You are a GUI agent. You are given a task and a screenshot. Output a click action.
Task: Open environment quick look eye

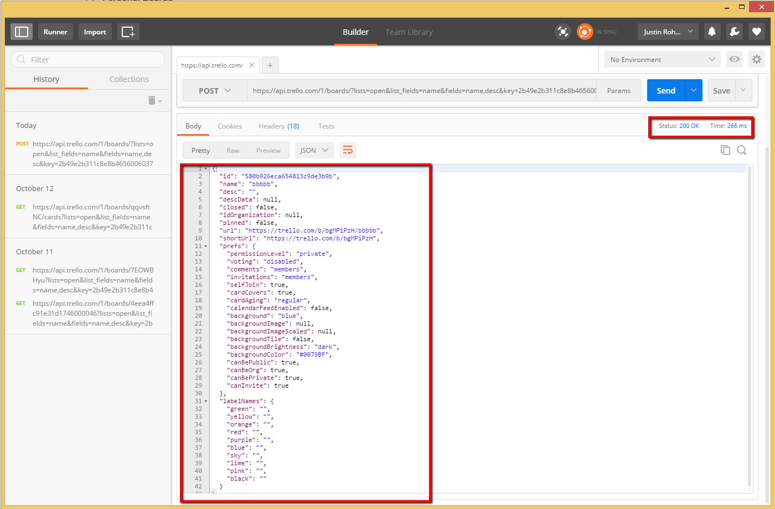pos(735,59)
